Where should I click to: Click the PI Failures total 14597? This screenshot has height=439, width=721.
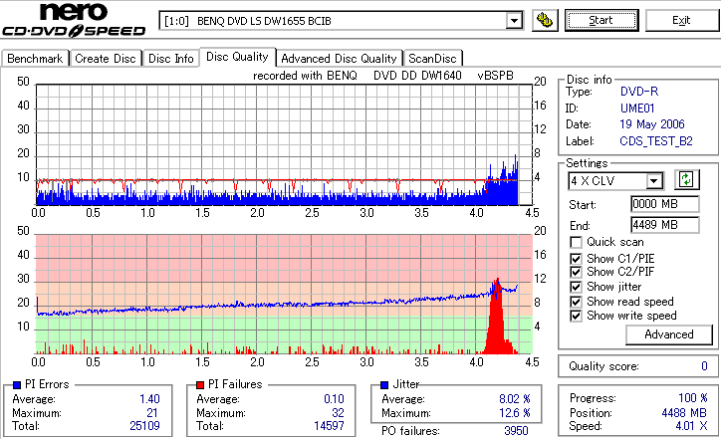coord(329,426)
